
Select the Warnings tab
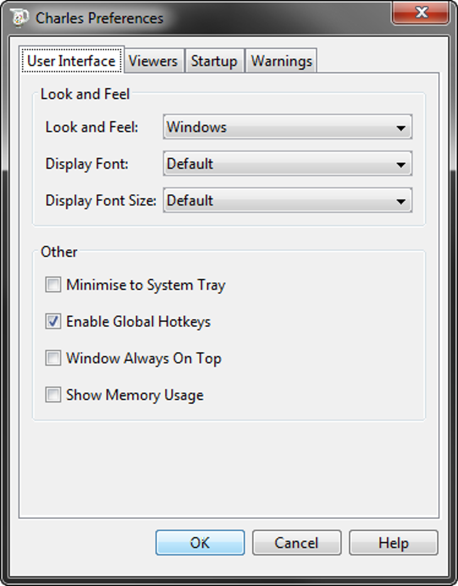coord(281,61)
